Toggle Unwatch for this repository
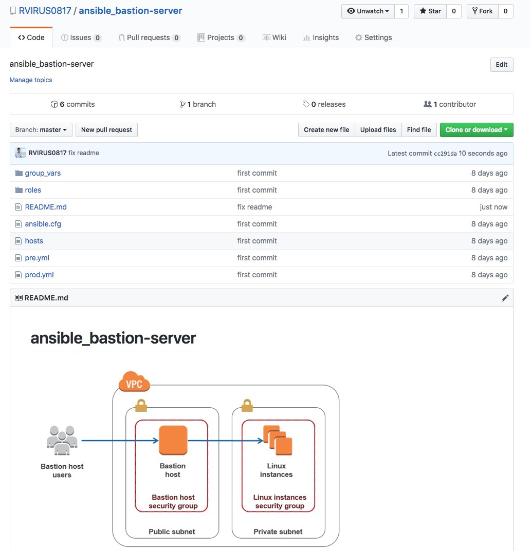531x551 pixels. click(368, 11)
